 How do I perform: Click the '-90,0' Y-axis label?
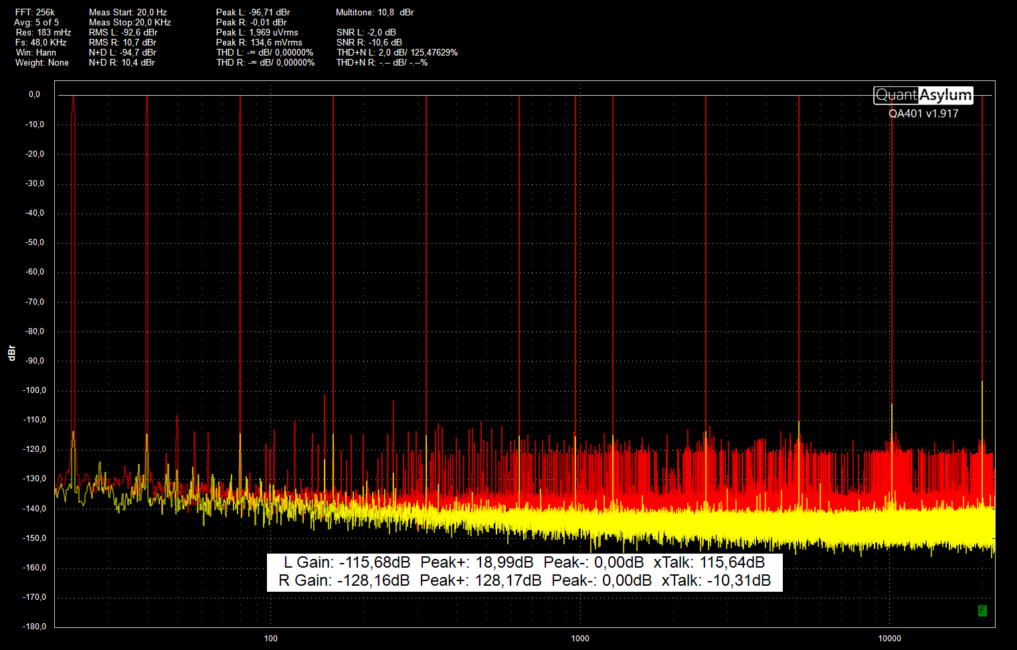tap(35, 361)
